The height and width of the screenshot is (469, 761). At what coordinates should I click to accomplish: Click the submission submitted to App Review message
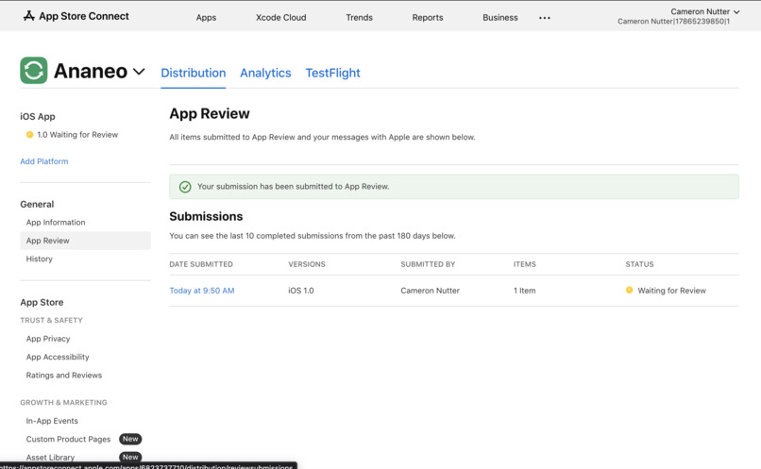(x=293, y=186)
